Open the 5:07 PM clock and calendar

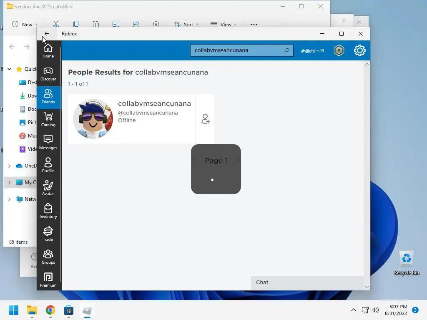pos(396,310)
